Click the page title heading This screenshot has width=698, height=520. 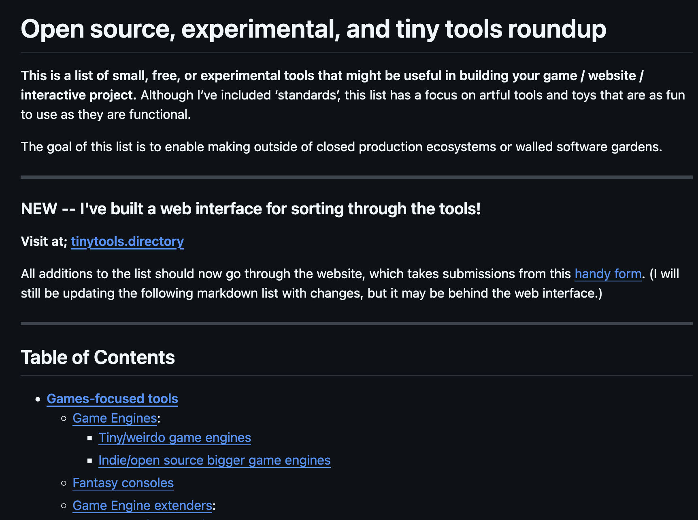coord(313,30)
